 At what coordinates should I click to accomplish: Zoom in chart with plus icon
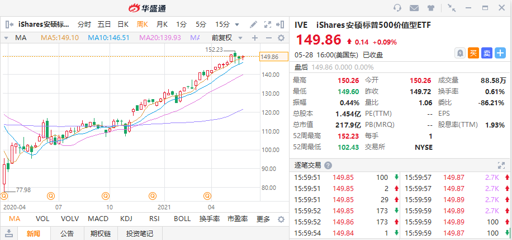coord(255,38)
